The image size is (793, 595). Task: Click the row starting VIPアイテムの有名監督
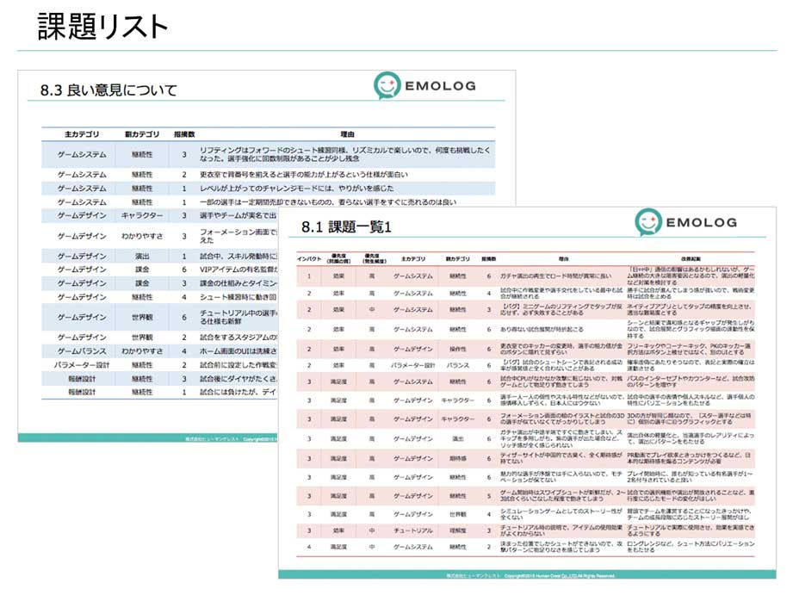pyautogui.click(x=160, y=270)
